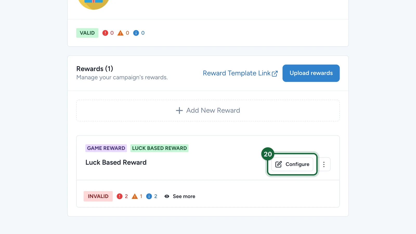Open the three-dot menu for Luck Based Reward
The image size is (416, 234).
324,164
